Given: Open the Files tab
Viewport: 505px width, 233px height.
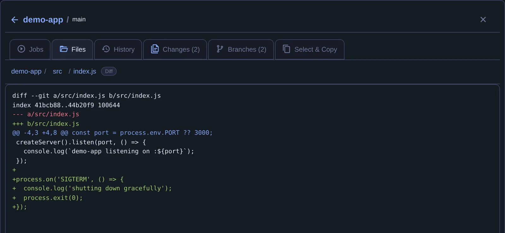Looking at the screenshot, I should coord(72,49).
